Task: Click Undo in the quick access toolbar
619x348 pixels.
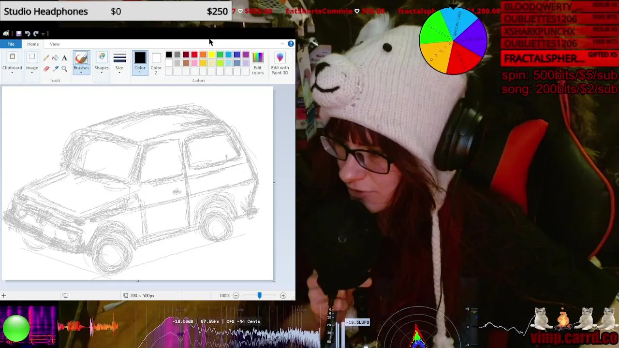Action: [28, 33]
